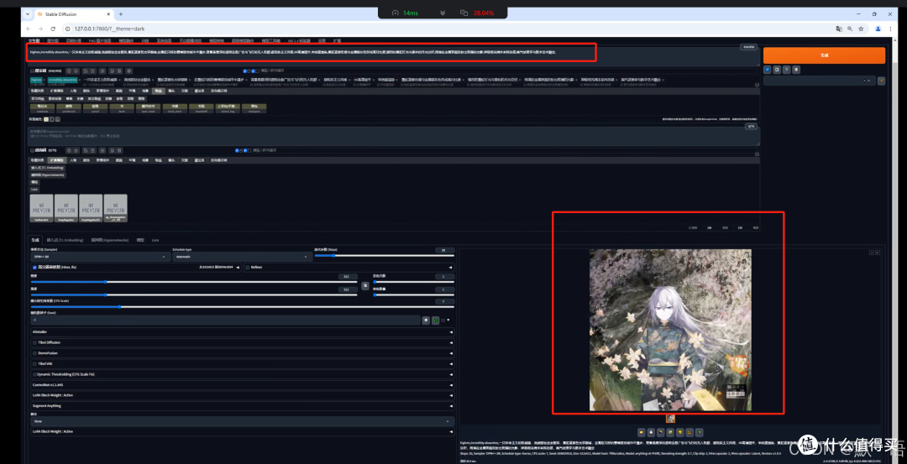Viewport: 907px width, 464px height.
Task: Click the pencil edit-styles icon
Action: [882, 81]
